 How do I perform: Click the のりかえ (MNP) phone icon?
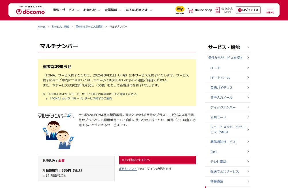click(218, 10)
